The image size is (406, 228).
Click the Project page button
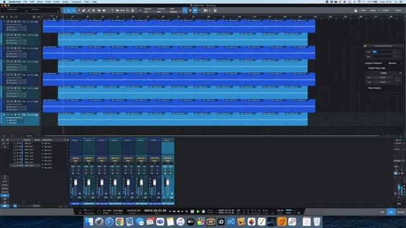tap(386, 11)
